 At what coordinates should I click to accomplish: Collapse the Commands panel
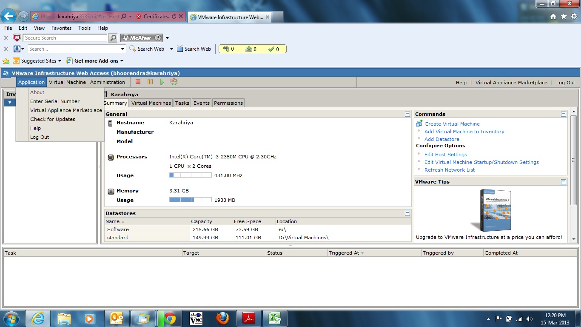coord(564,114)
